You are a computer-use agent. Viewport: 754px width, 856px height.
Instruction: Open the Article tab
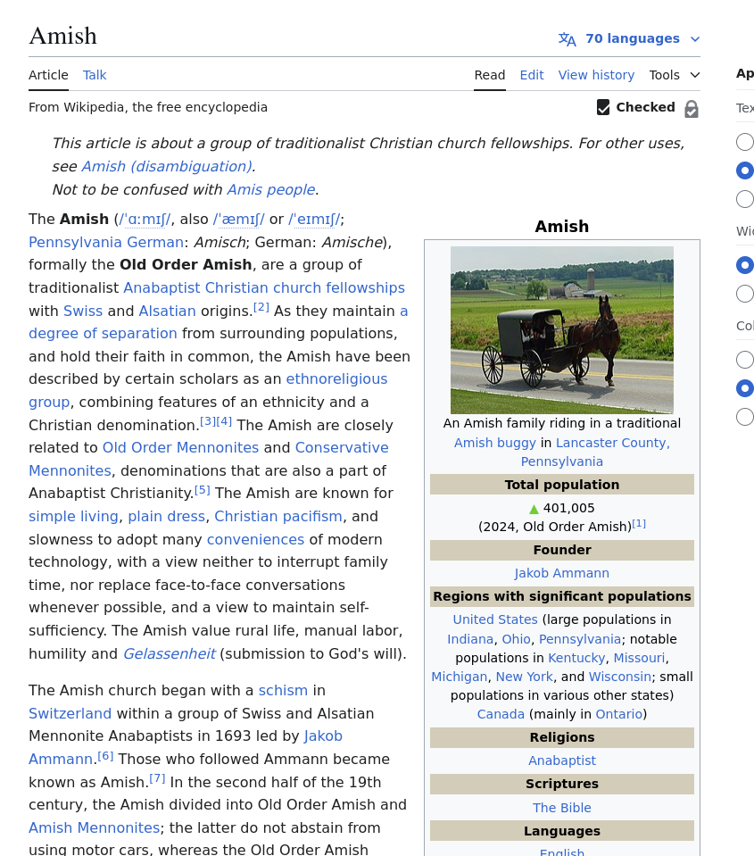tap(48, 75)
